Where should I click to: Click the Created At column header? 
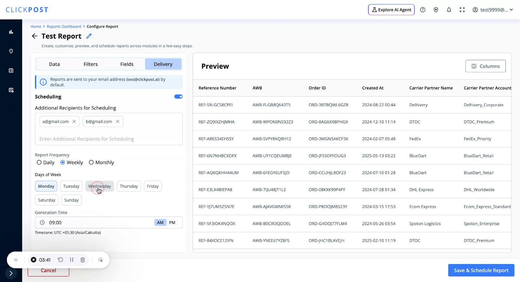click(373, 88)
